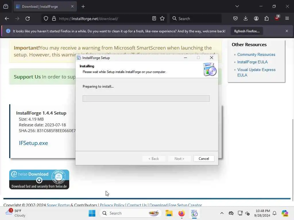The height and width of the screenshot is (220, 294).
Task: Open the tracking protection shield icon
Action: point(46,19)
